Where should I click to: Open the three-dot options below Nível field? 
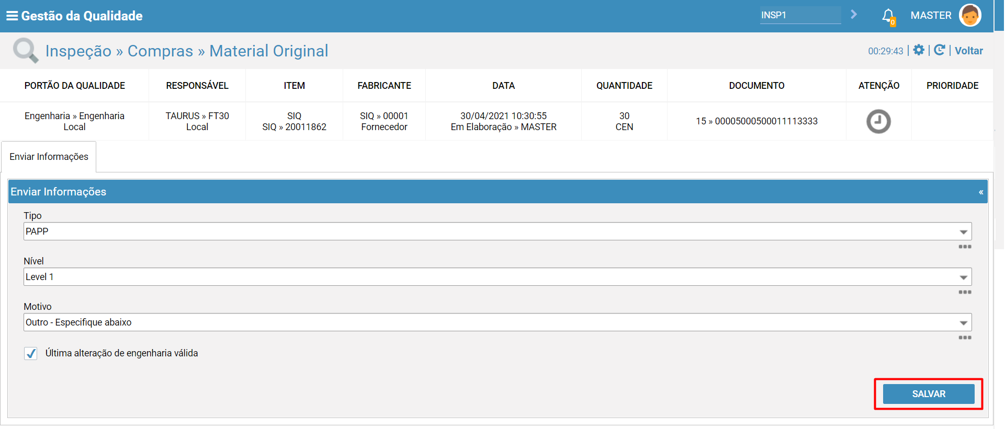coord(965,292)
